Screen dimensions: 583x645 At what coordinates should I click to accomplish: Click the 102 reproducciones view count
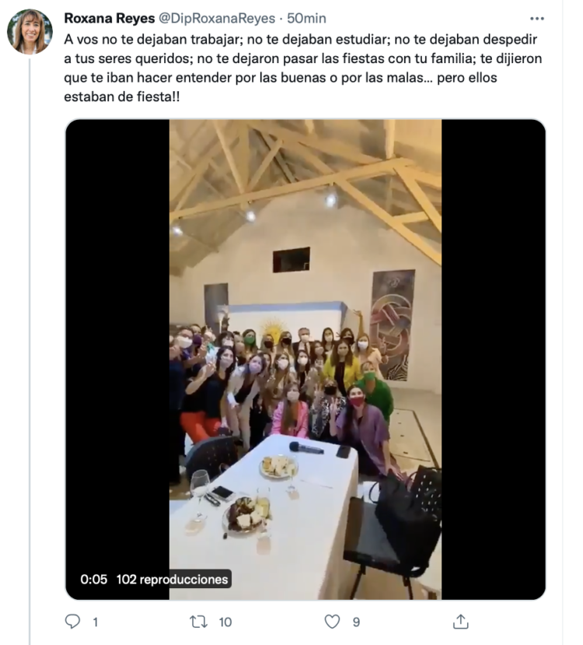pos(173,579)
